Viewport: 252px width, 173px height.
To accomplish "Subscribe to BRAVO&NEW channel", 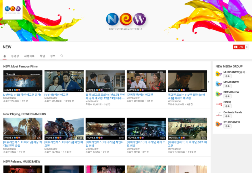I will [x=227, y=96].
